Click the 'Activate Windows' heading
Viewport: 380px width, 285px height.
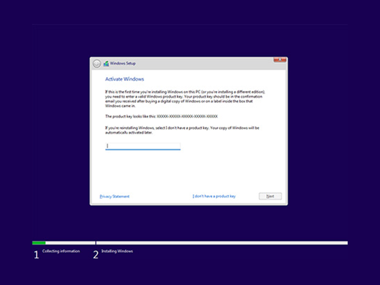tap(124, 79)
